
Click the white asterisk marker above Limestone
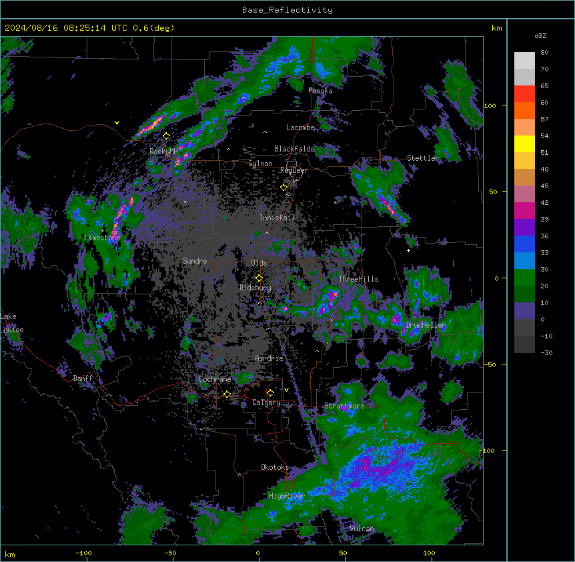[103, 231]
